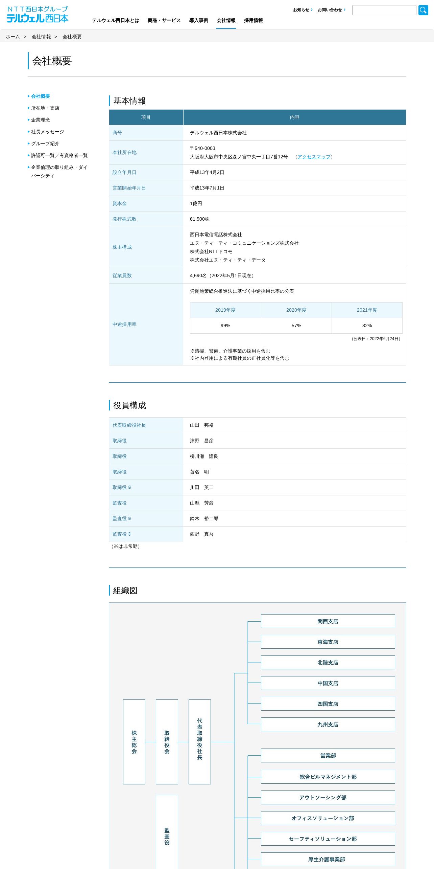434x869 pixels.
Task: Open 社長メッセージ sidebar link
Action: [x=48, y=132]
